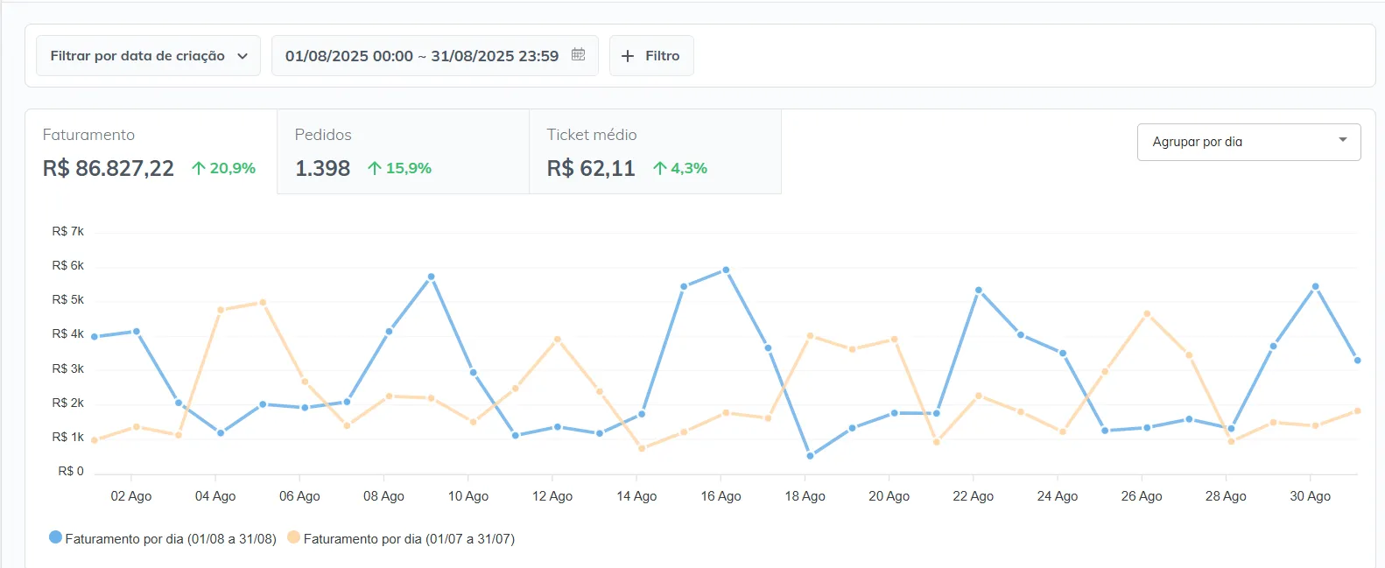Screen dimensions: 1385x568
Task: Click the blue peak data point at 16 Ago
Action: point(726,270)
